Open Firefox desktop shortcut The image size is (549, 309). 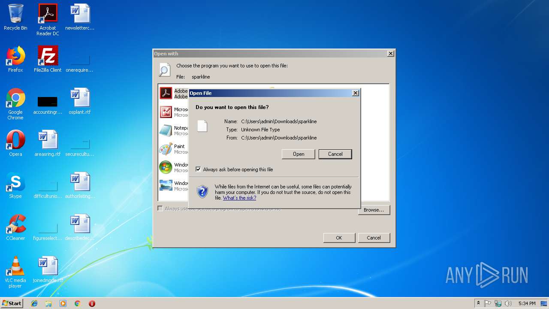15,59
